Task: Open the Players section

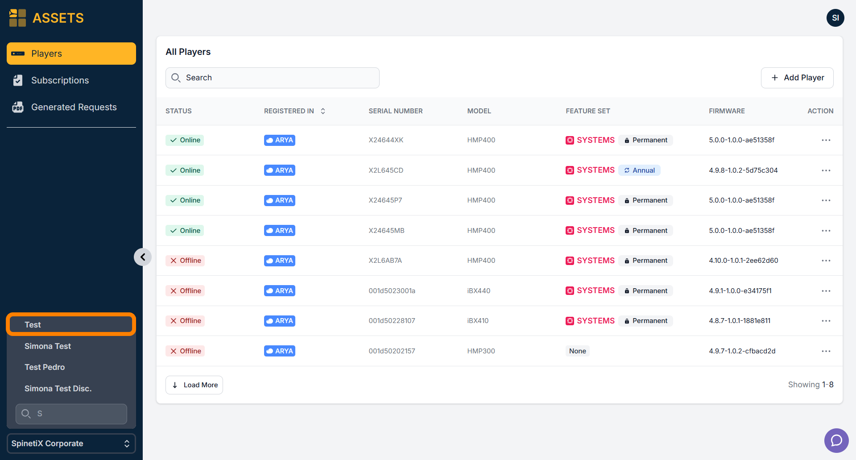Action: click(x=71, y=54)
